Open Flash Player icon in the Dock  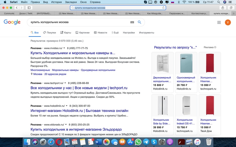tap(181, 142)
